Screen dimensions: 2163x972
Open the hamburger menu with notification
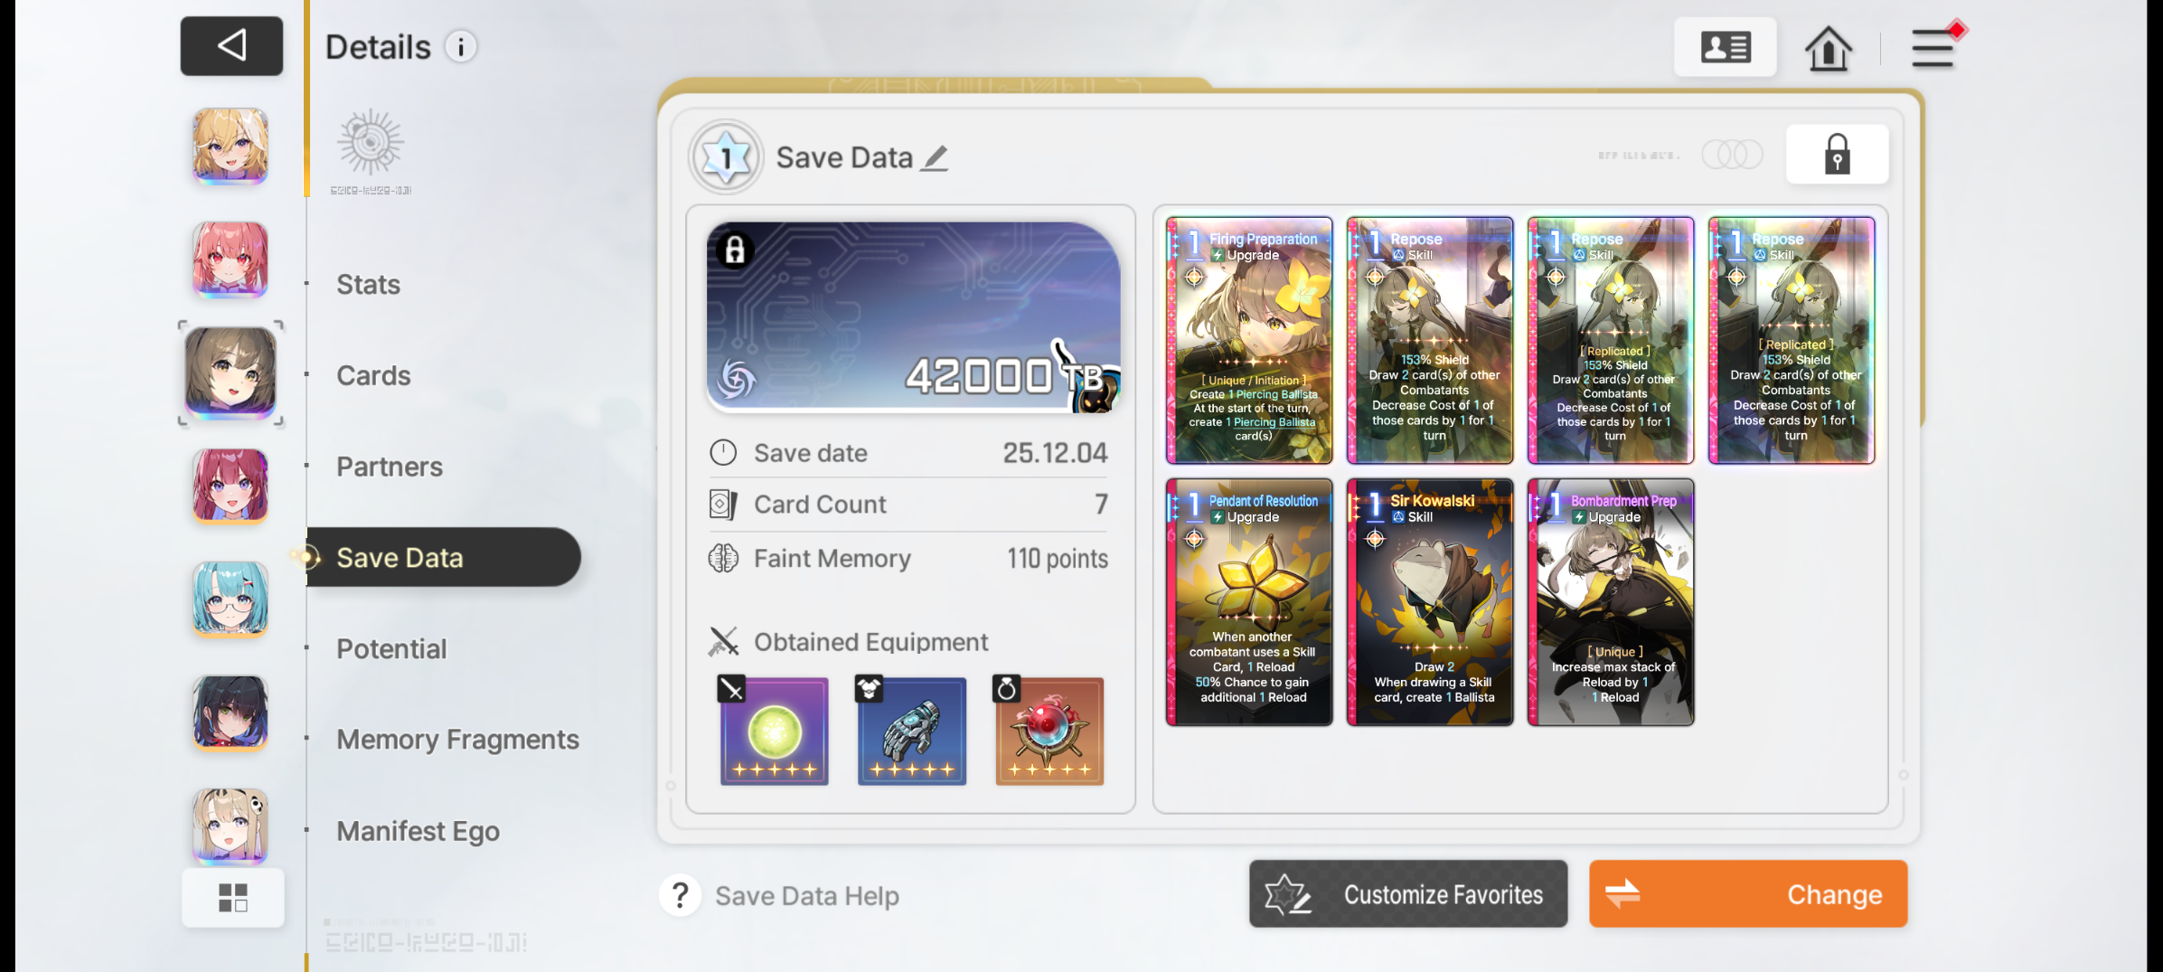click(x=1934, y=47)
